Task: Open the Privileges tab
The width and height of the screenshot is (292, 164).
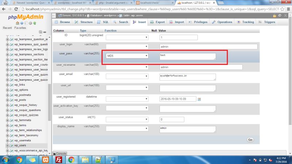Action: 198,22
